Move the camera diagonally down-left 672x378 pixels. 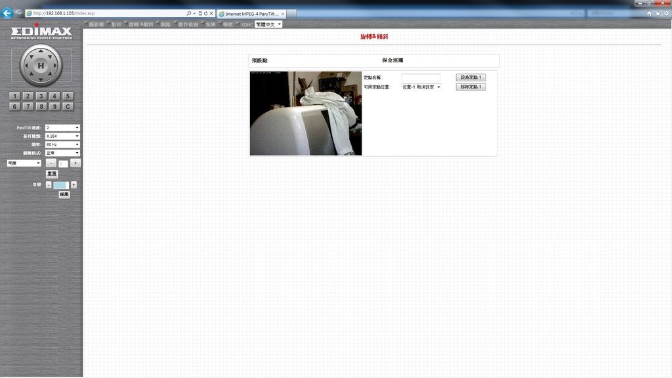[31, 75]
